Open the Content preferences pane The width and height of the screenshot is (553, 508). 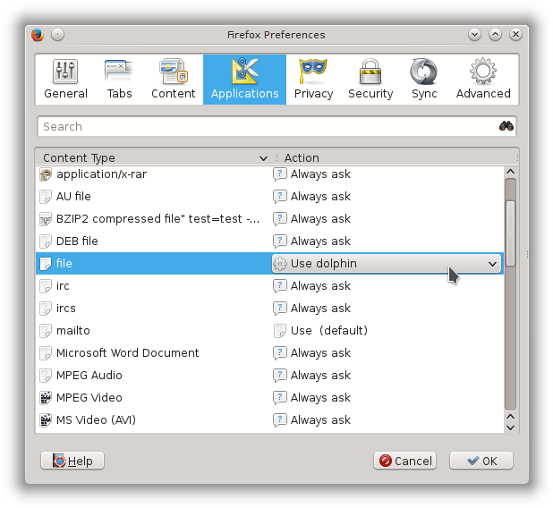pyautogui.click(x=174, y=80)
